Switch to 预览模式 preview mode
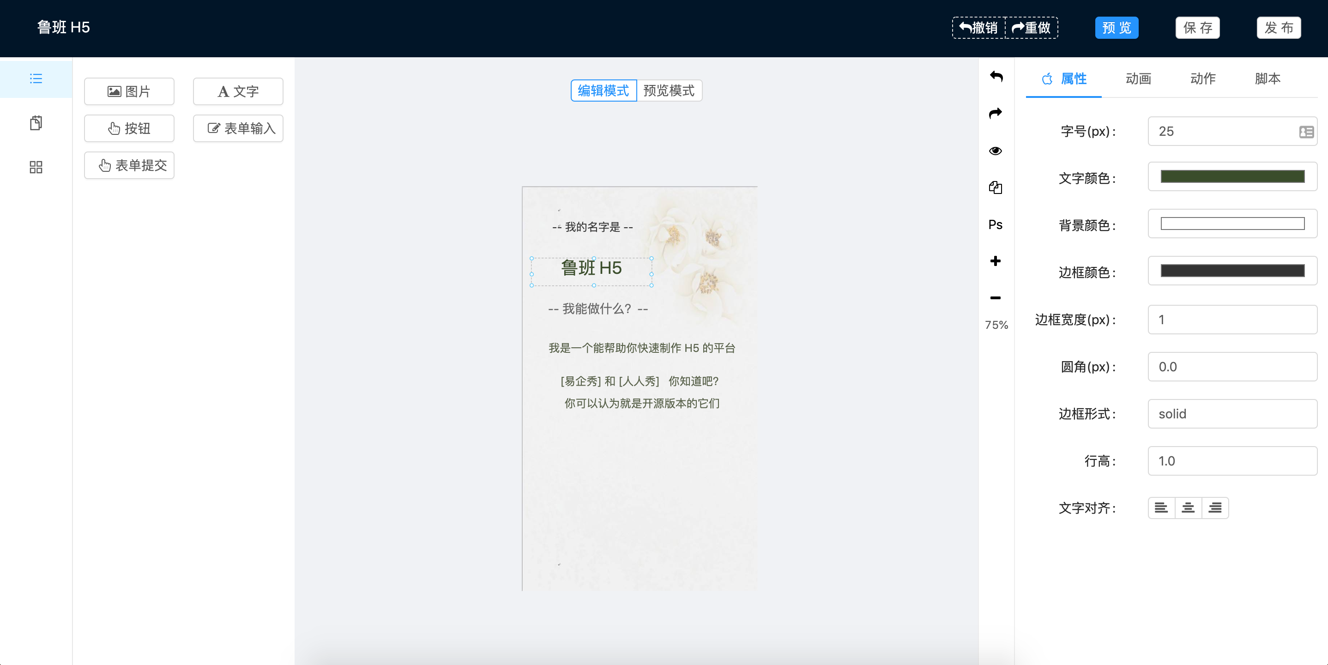The image size is (1328, 665). click(669, 91)
